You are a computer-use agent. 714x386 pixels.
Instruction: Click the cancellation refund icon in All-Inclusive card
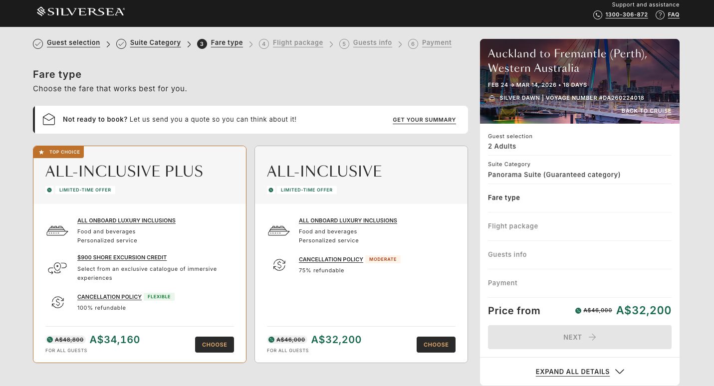pyautogui.click(x=279, y=265)
